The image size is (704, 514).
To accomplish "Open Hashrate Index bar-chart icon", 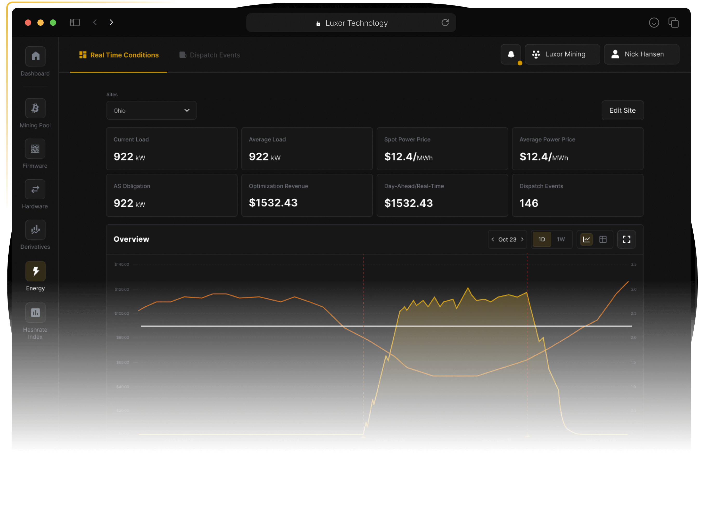I will pyautogui.click(x=35, y=312).
